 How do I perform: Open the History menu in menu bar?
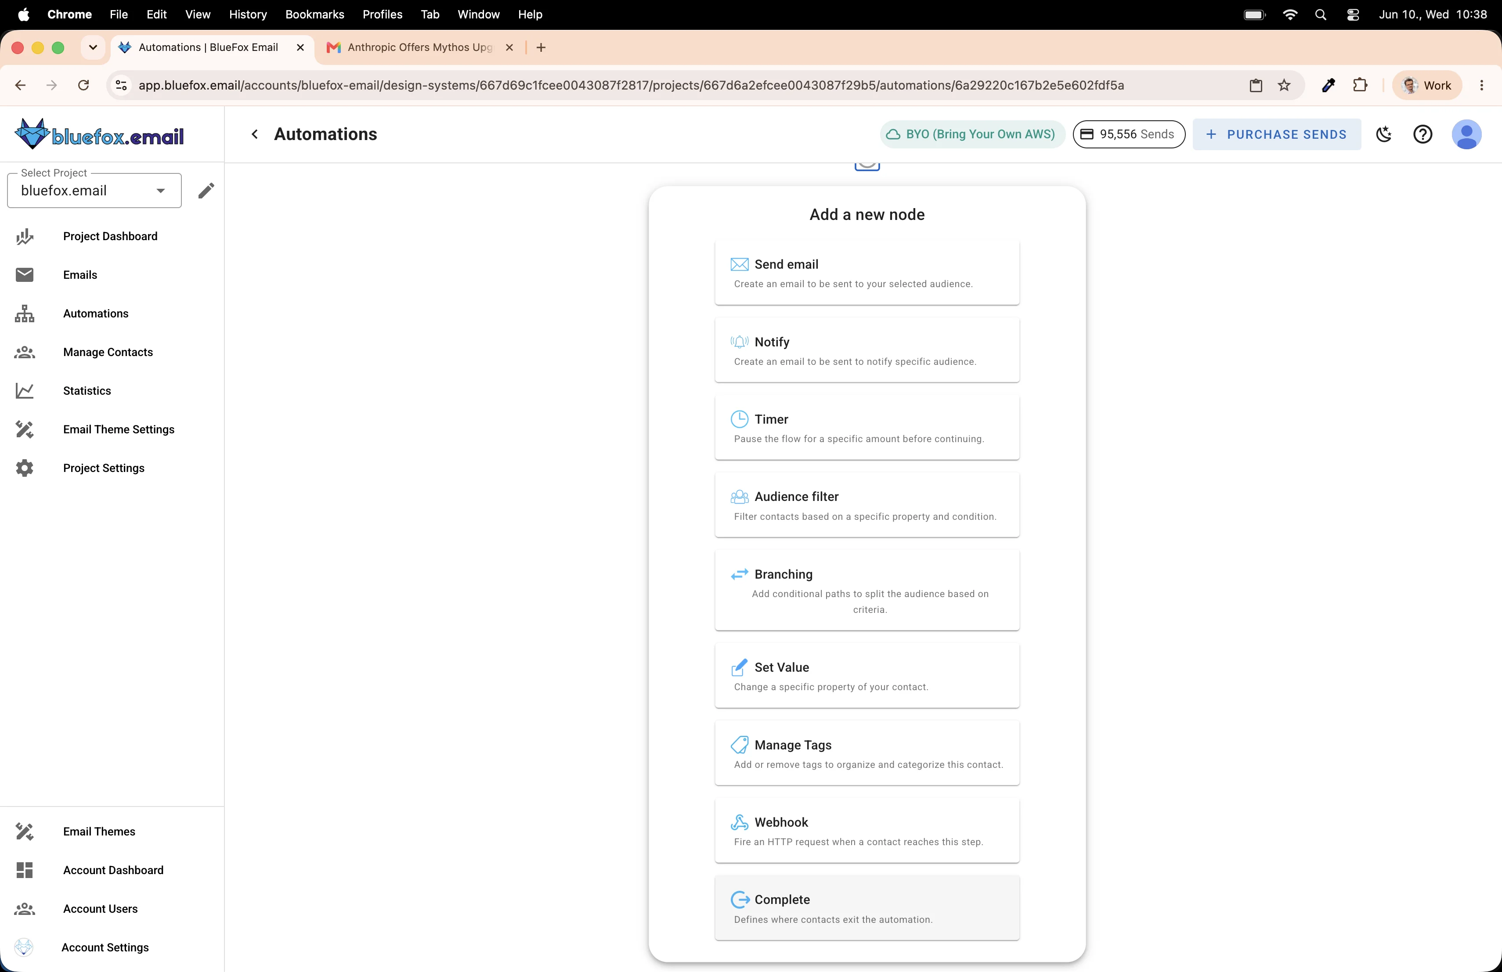[x=247, y=14]
